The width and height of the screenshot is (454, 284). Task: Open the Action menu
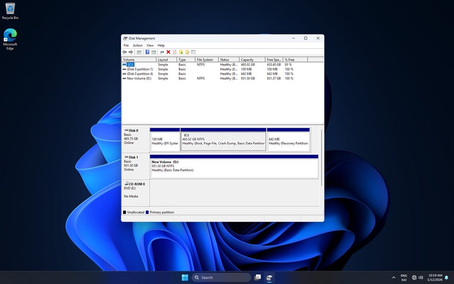click(x=138, y=45)
